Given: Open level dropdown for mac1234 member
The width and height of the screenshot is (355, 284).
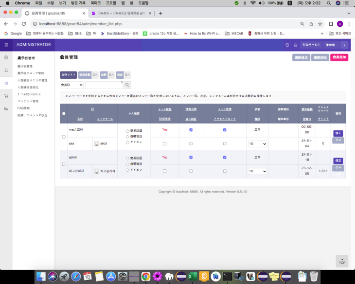Looking at the screenshot, I should click(257, 144).
